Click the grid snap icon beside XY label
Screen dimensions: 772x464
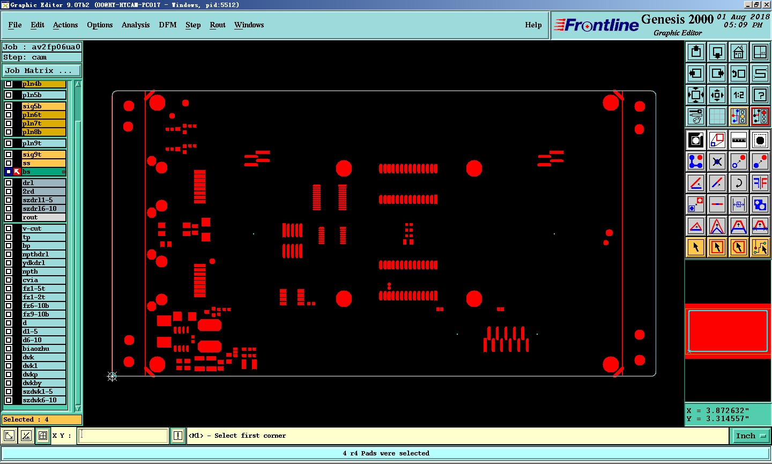[x=43, y=436]
